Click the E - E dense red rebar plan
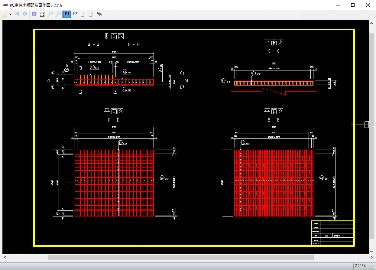 click(x=274, y=183)
